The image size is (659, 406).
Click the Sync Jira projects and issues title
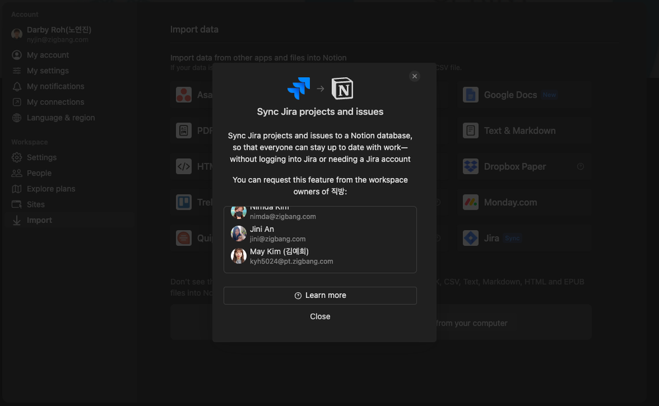[320, 111]
